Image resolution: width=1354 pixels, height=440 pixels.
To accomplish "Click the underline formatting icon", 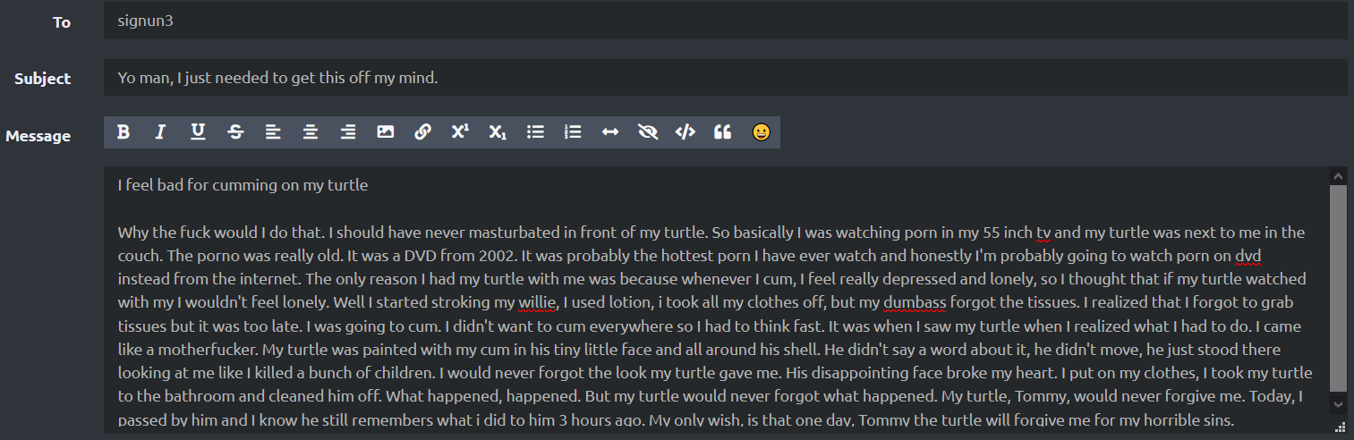I will point(198,132).
